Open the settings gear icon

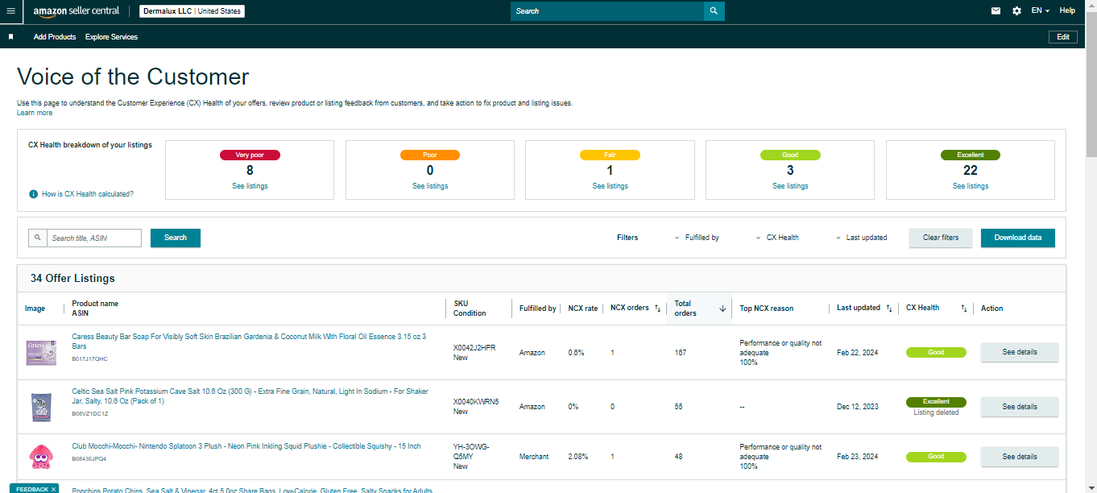[x=1016, y=11]
